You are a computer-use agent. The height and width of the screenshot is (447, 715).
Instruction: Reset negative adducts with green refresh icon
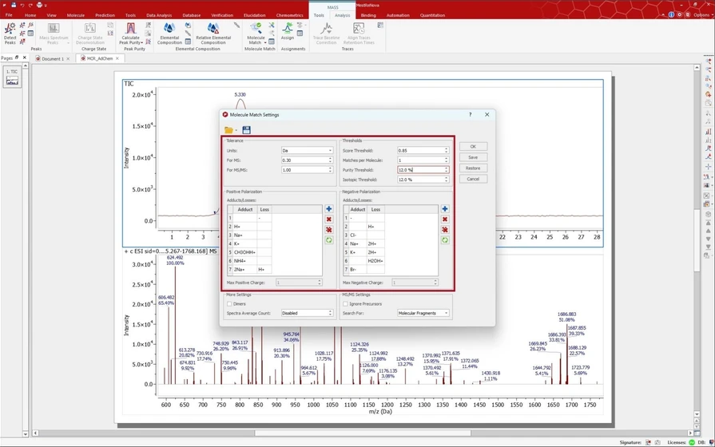[445, 240]
